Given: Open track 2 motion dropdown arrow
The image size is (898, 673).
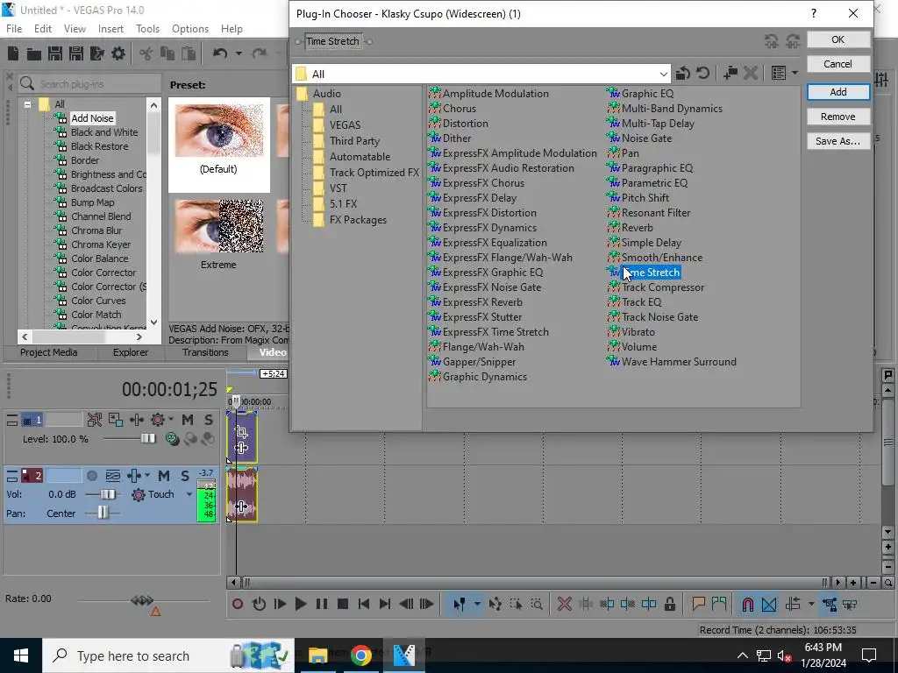Looking at the screenshot, I should tap(147, 476).
